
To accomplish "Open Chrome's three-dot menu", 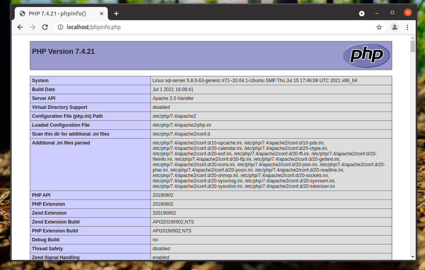I will pos(407,27).
